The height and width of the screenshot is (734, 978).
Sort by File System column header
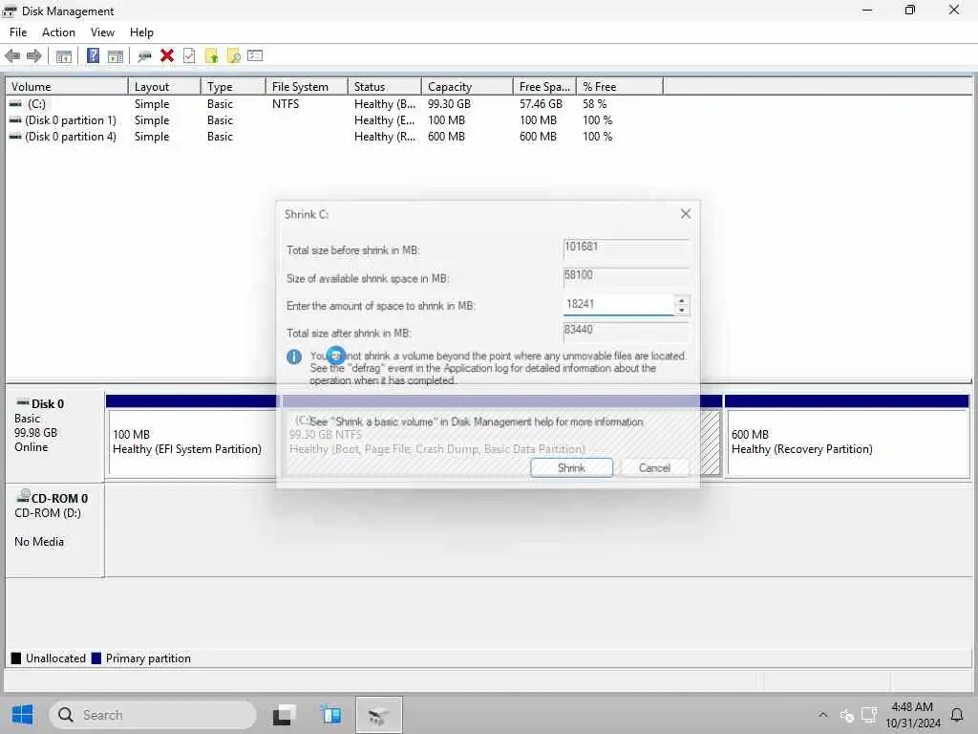coord(307,87)
